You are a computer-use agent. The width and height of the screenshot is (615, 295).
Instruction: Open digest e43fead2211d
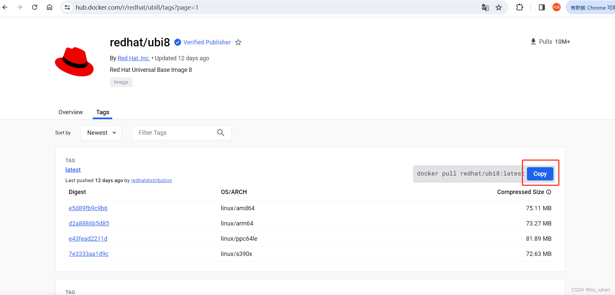[88, 239]
